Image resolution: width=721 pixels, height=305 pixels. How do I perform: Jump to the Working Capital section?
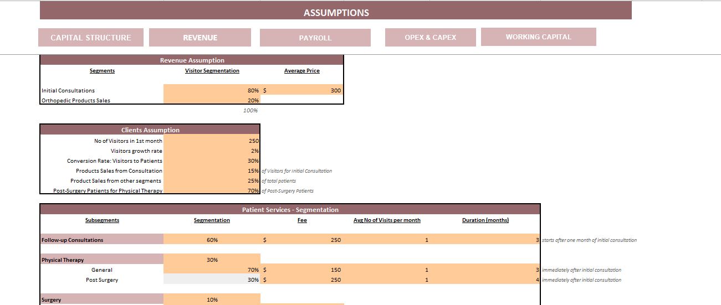pos(538,37)
